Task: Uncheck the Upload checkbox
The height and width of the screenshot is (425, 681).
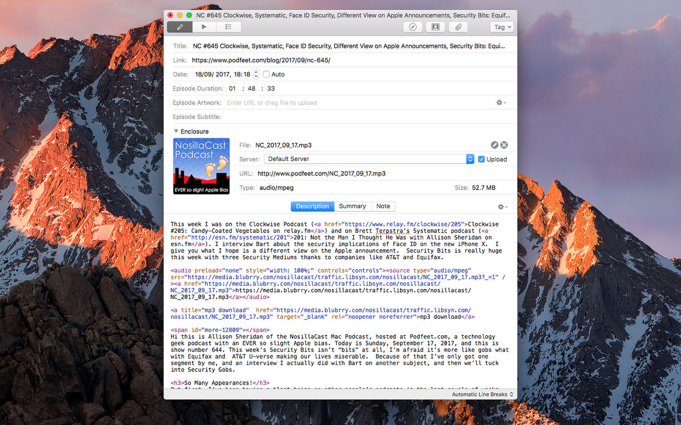Action: click(481, 159)
